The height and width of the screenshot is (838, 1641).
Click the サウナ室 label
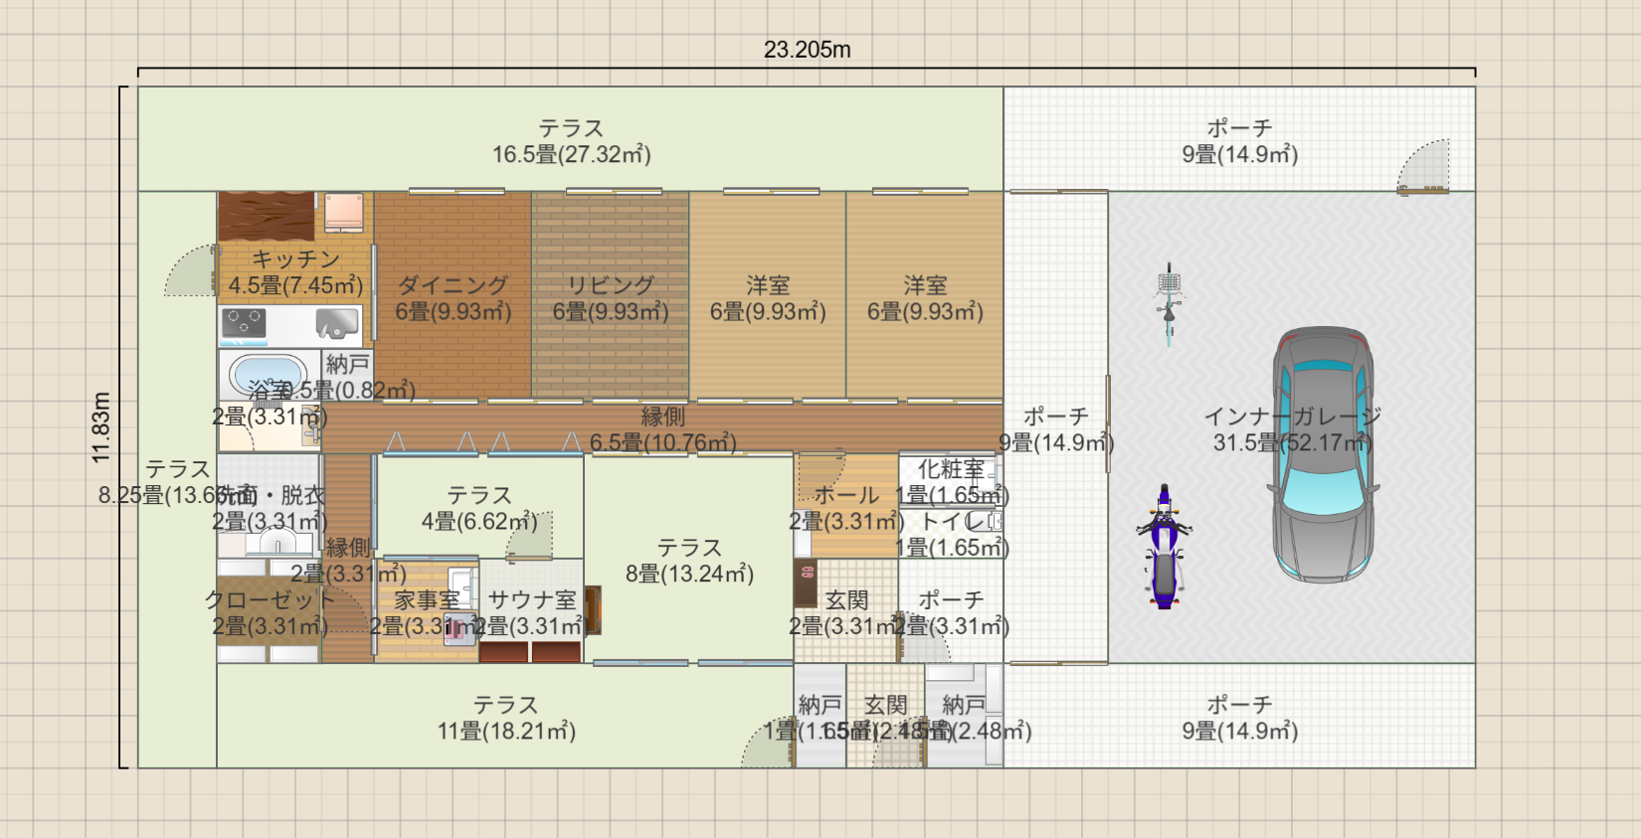[532, 613]
